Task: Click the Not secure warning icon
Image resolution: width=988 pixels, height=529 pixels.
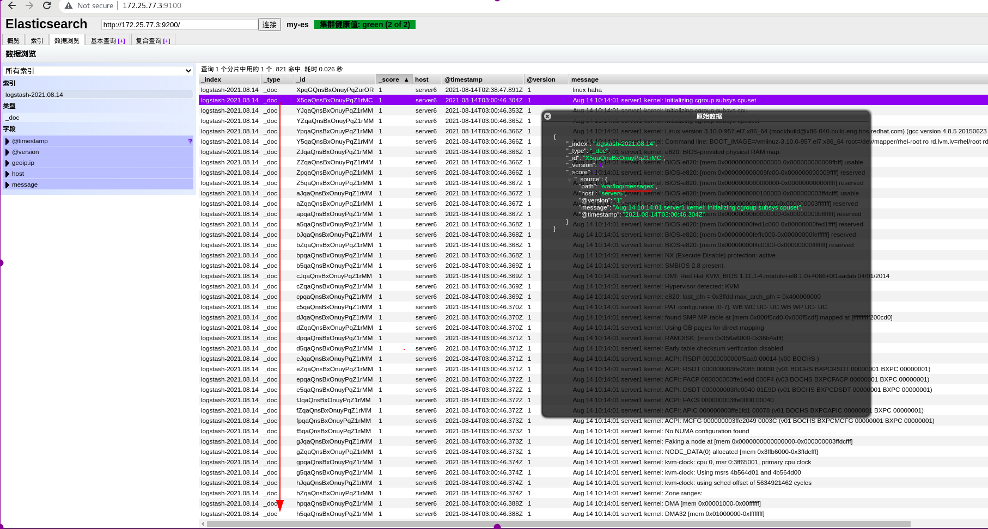Action: 69,5
